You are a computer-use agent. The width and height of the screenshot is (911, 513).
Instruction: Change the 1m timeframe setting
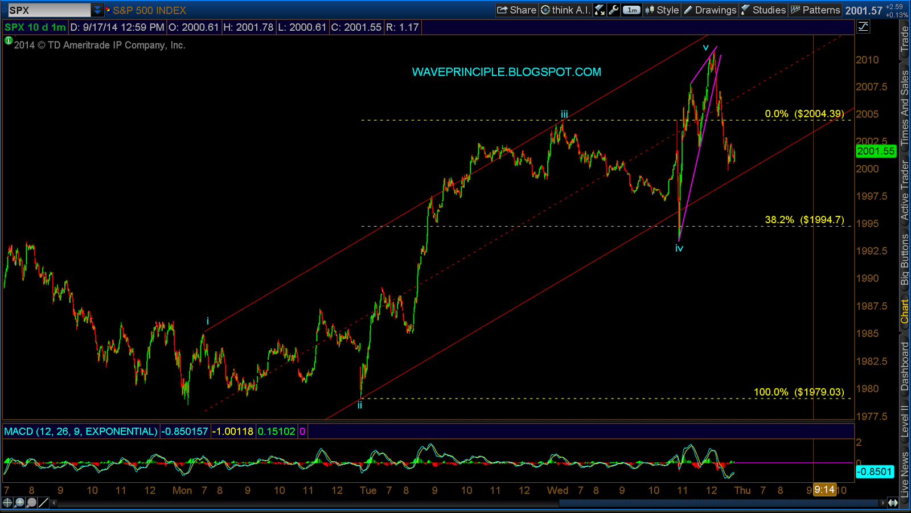tap(631, 10)
